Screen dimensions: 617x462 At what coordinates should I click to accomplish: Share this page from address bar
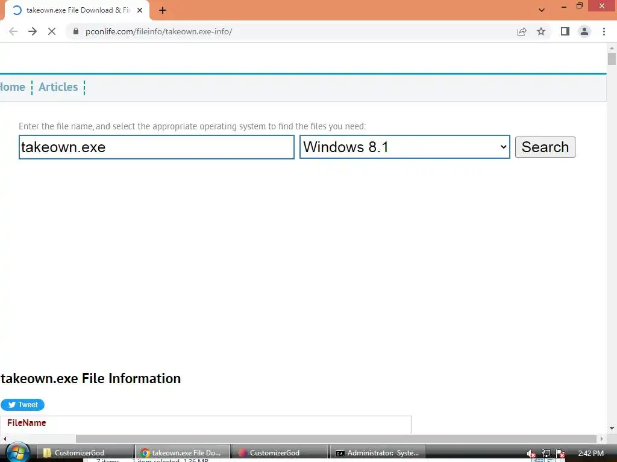(x=522, y=31)
